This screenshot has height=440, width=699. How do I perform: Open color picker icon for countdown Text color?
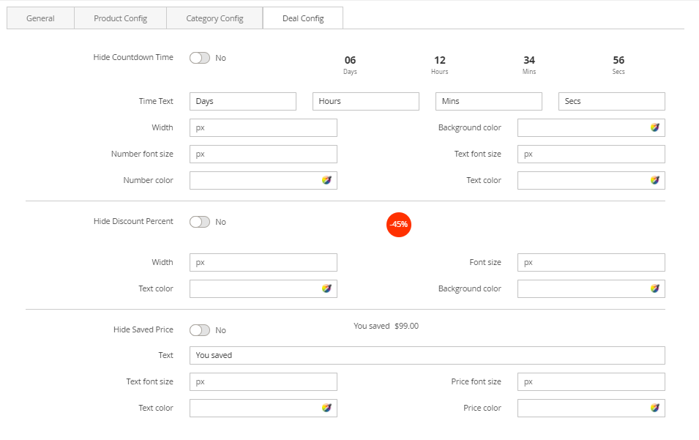(x=655, y=180)
